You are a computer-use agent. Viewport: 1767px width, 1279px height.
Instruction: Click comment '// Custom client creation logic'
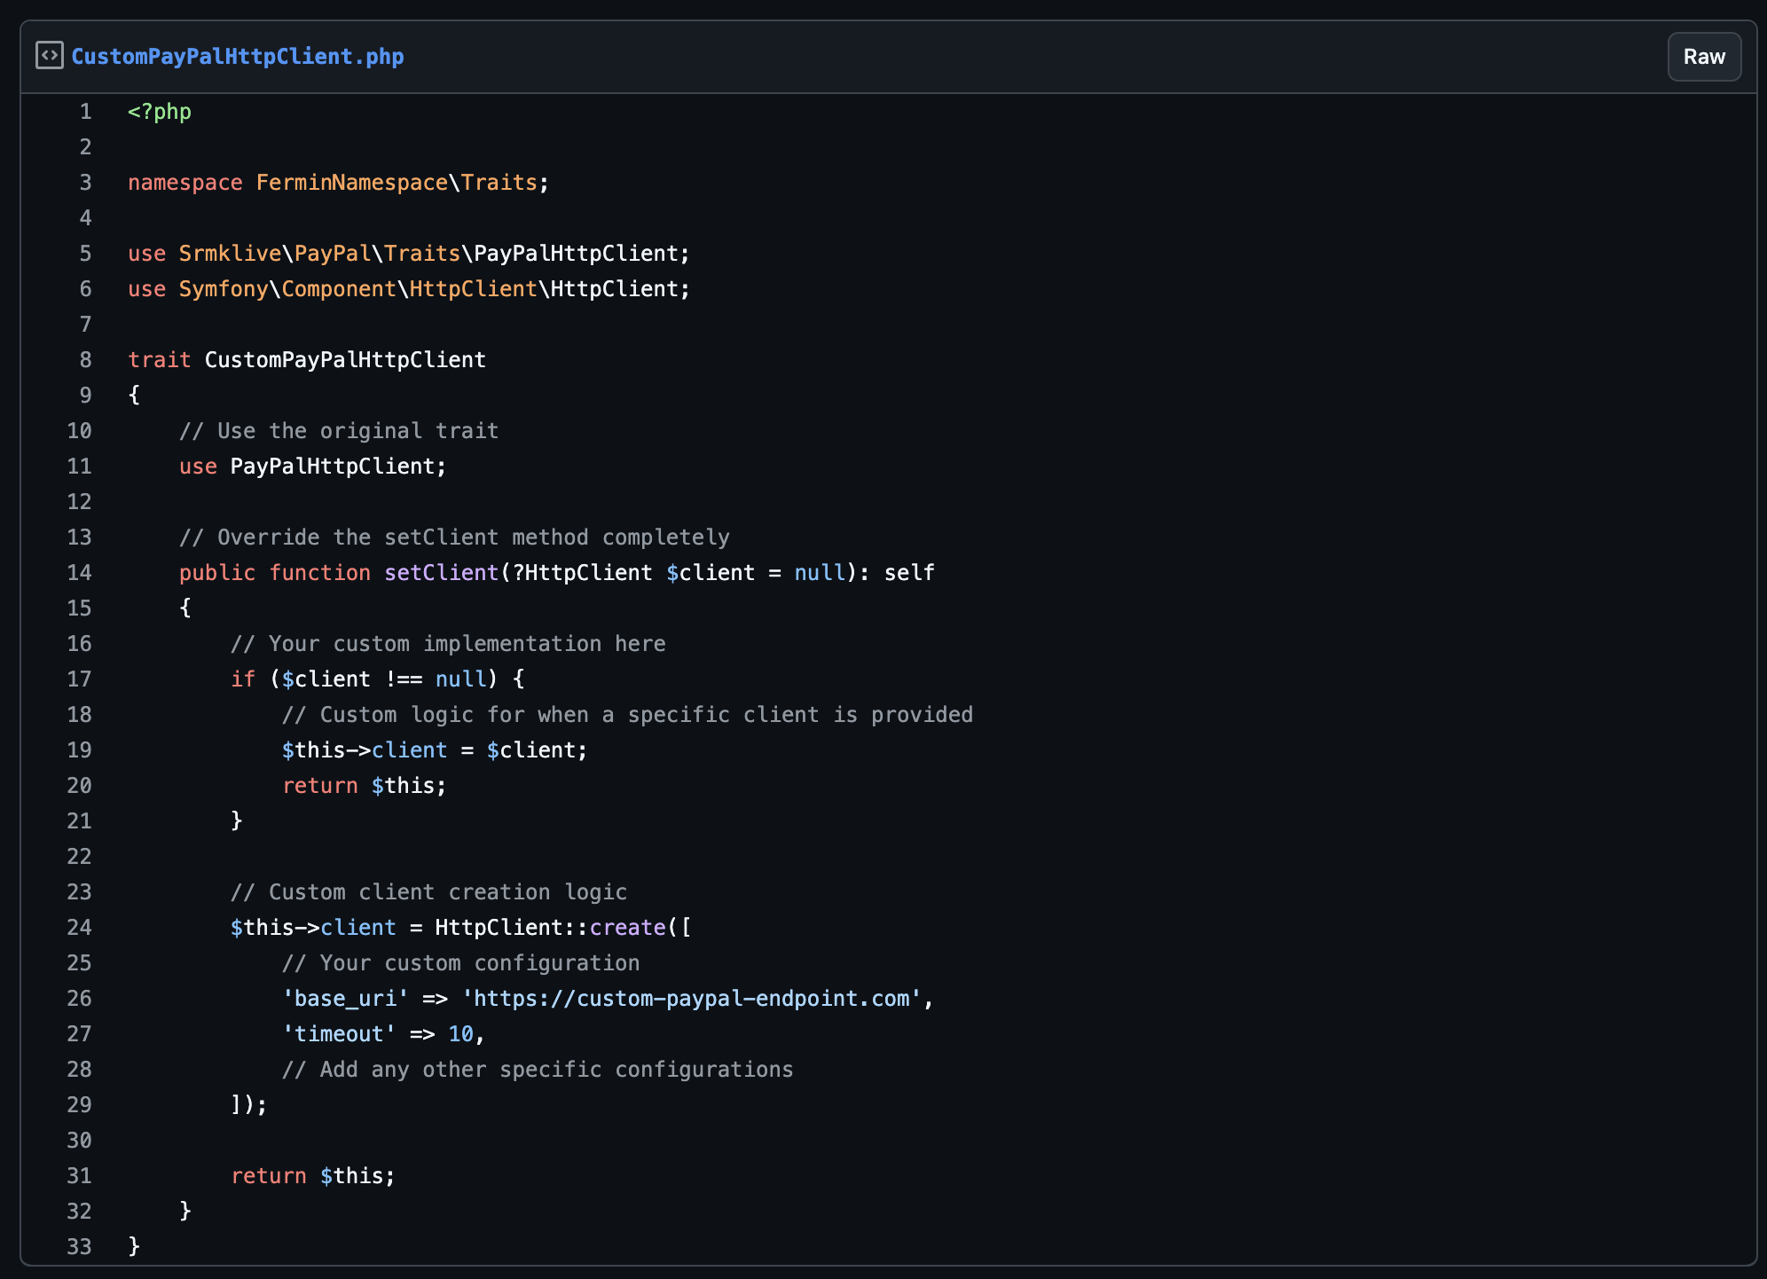pos(428,892)
